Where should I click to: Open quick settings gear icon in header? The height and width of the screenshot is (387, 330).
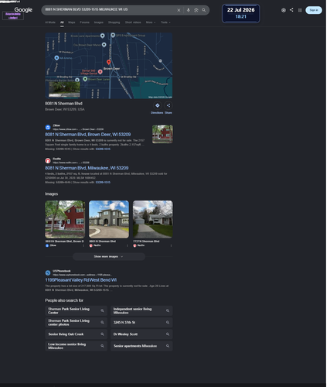pos(284,10)
